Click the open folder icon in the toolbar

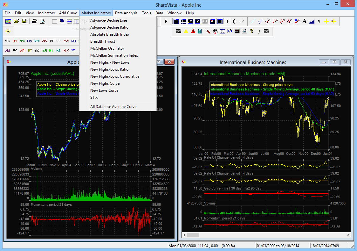pyautogui.click(x=17, y=21)
